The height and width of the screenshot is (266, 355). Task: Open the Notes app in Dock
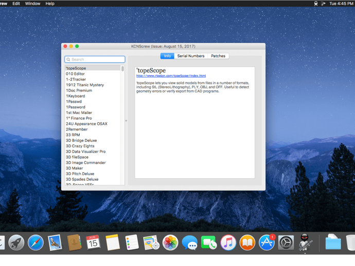tap(113, 242)
